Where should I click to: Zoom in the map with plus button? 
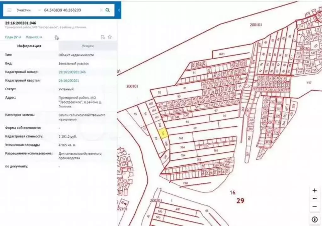coord(314,191)
